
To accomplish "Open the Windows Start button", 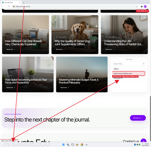I will point(63,145).
